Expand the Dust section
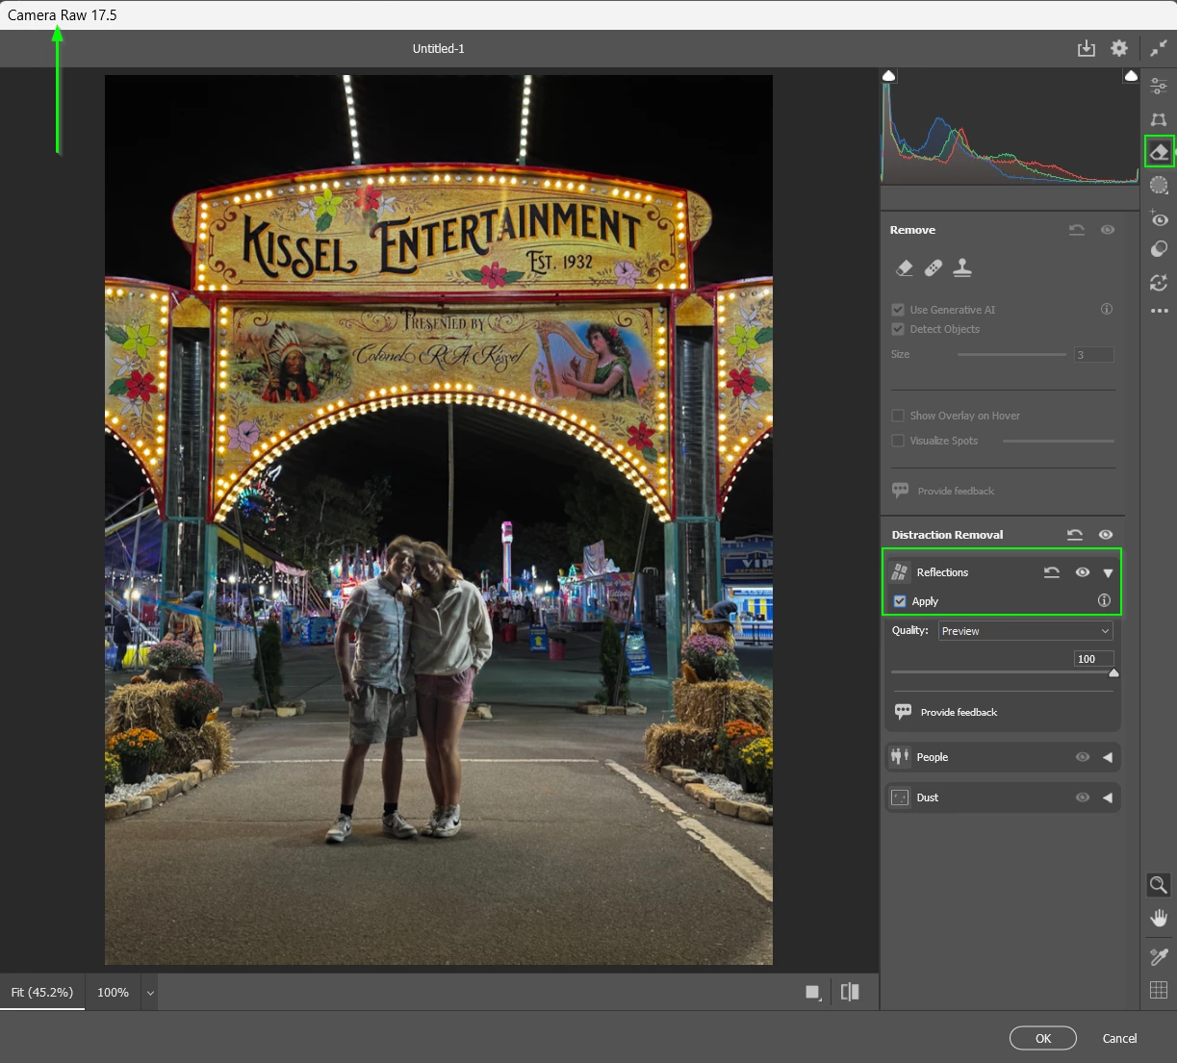1177x1063 pixels. coord(1107,797)
